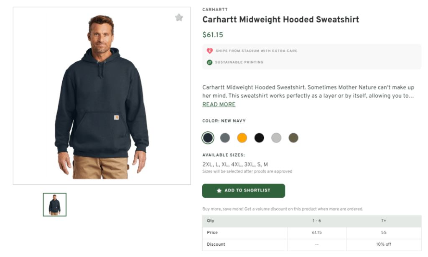Click the star favorite icon on the product image
Image resolution: width=428 pixels, height=257 pixels.
click(179, 18)
